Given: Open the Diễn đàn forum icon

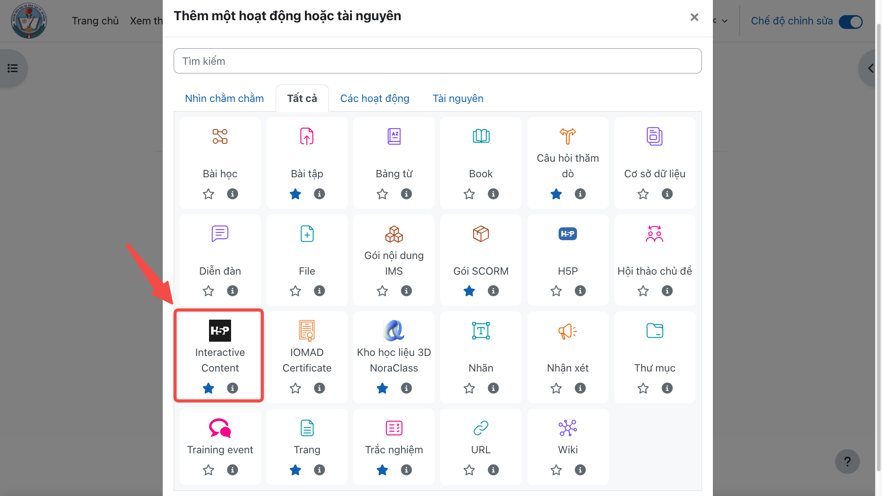Looking at the screenshot, I should 220,234.
